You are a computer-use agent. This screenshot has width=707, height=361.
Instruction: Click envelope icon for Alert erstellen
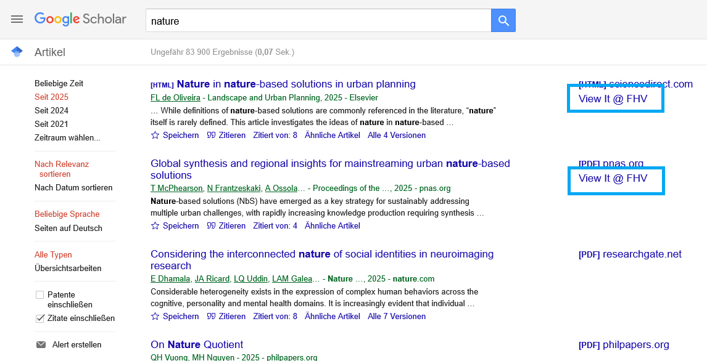pos(41,345)
